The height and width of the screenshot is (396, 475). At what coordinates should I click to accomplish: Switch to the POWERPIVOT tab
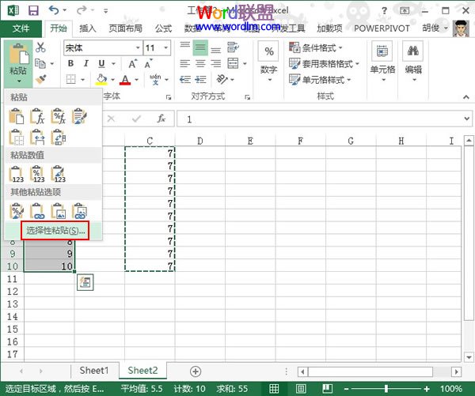point(382,28)
